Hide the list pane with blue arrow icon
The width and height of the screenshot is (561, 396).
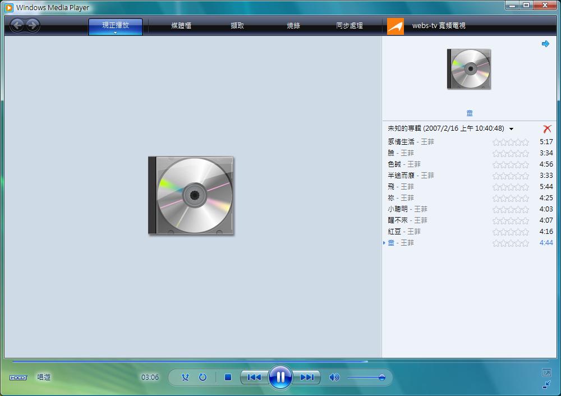pyautogui.click(x=545, y=44)
